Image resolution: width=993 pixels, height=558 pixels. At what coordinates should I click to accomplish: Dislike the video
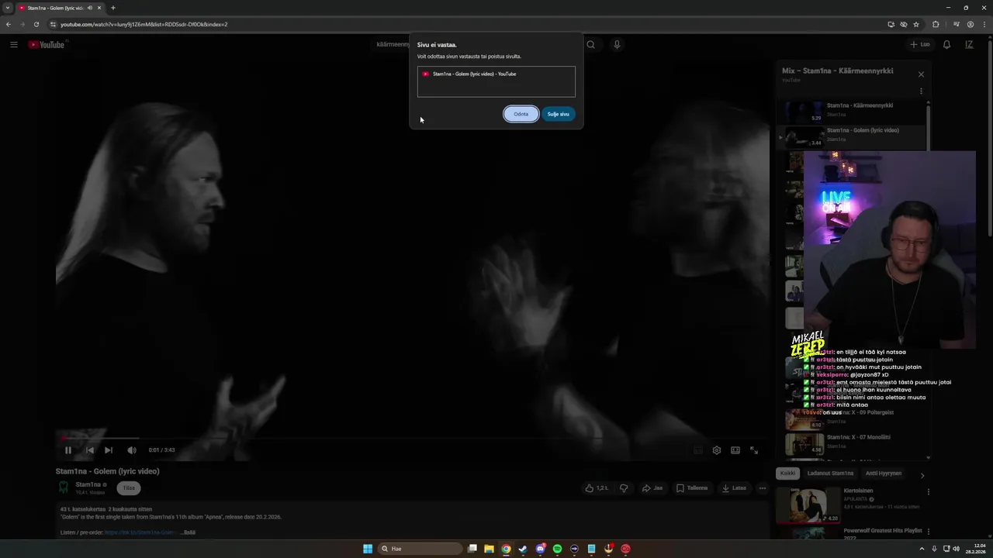(x=624, y=488)
